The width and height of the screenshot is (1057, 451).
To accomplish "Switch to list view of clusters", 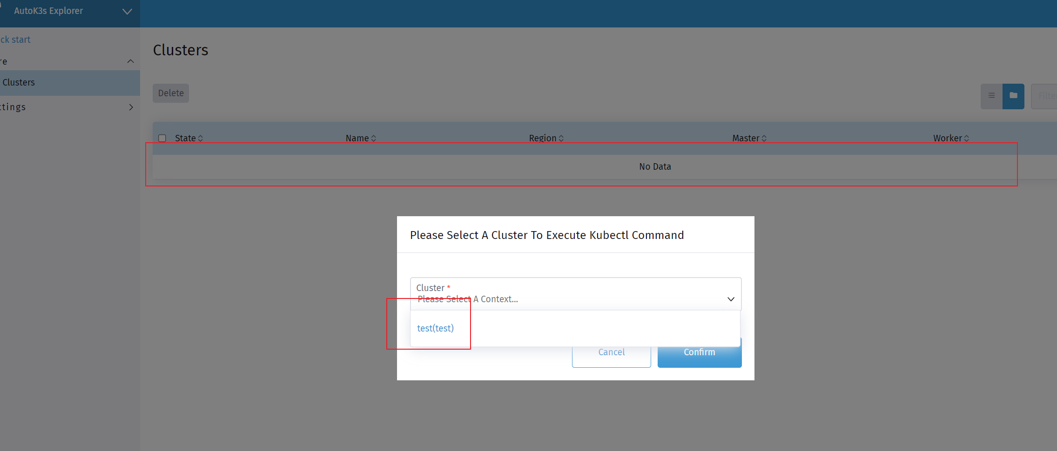I will 991,96.
